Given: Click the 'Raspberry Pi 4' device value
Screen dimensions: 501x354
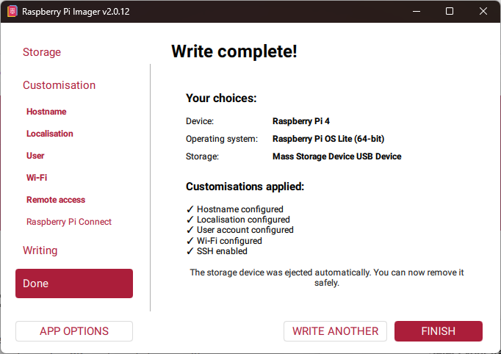Looking at the screenshot, I should pos(301,121).
